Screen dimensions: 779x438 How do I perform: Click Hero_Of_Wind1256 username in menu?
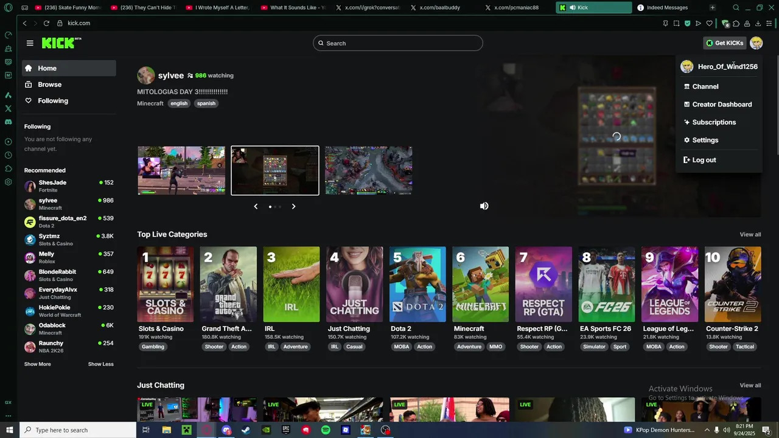(x=727, y=67)
